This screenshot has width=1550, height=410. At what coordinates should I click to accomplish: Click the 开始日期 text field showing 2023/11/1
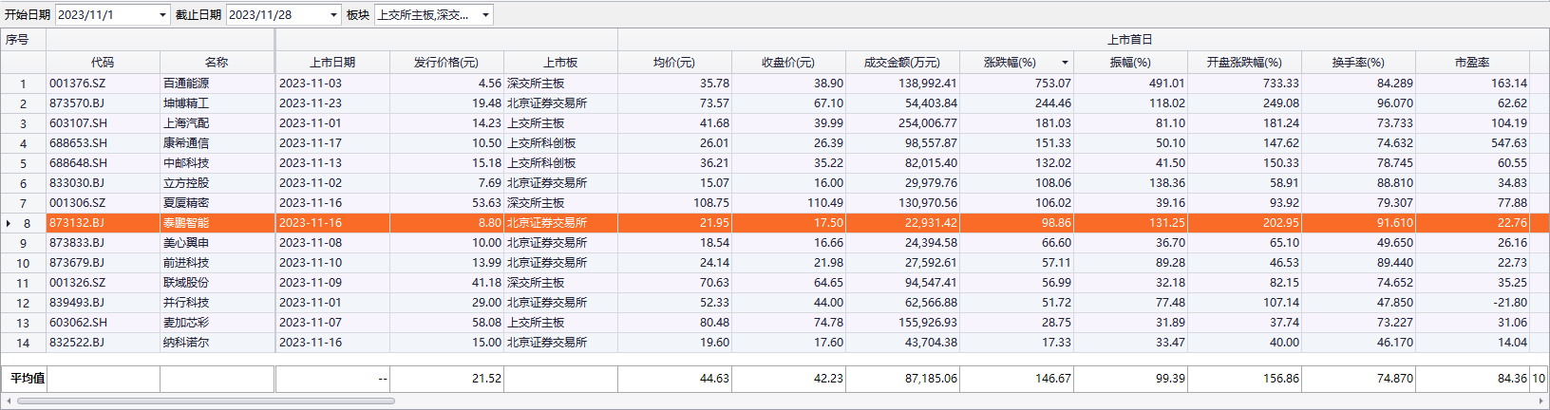click(104, 15)
